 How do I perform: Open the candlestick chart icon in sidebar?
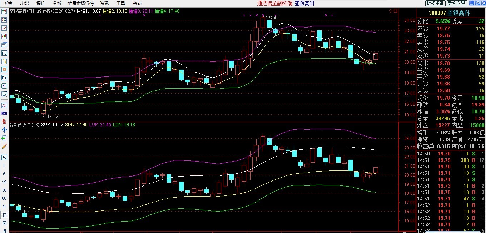[x=4, y=36]
